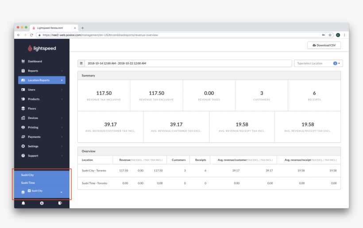Click the Lightspeed logo
Image resolution: width=363 pixels, height=228 pixels.
[x=42, y=48]
